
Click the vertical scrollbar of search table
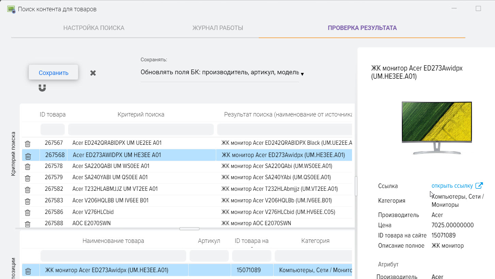pyautogui.click(x=356, y=186)
